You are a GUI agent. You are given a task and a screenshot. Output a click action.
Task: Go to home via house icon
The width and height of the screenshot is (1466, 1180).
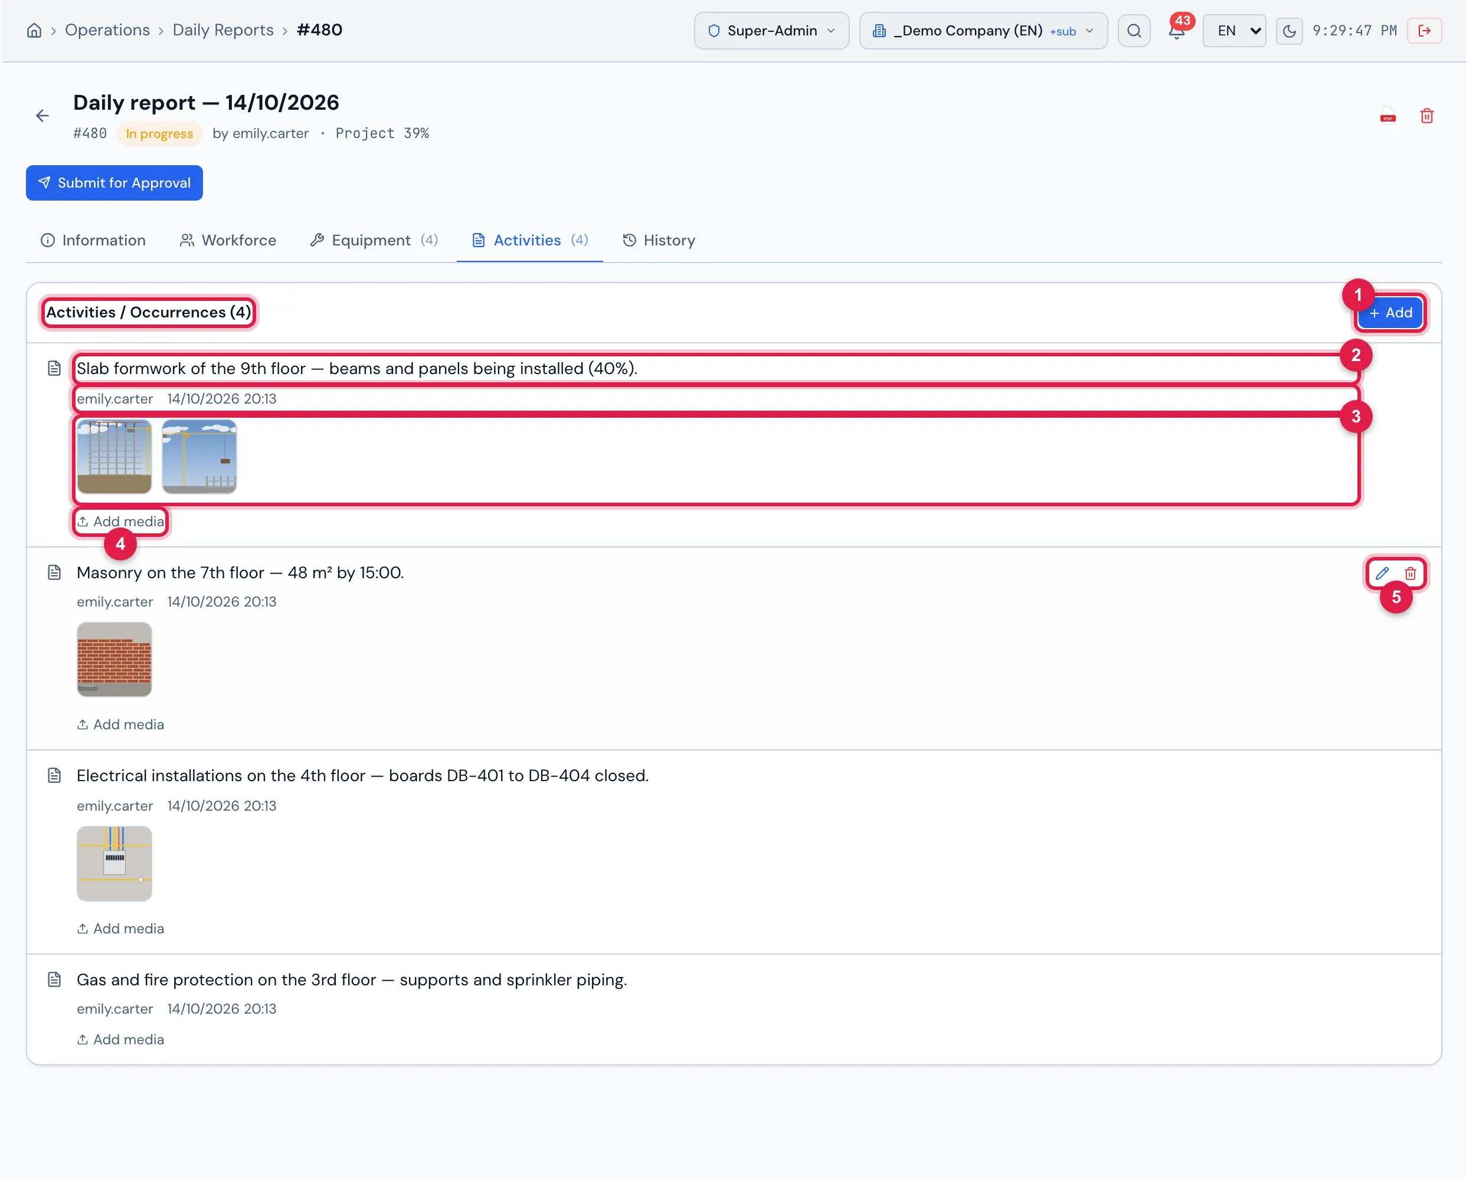tap(34, 31)
